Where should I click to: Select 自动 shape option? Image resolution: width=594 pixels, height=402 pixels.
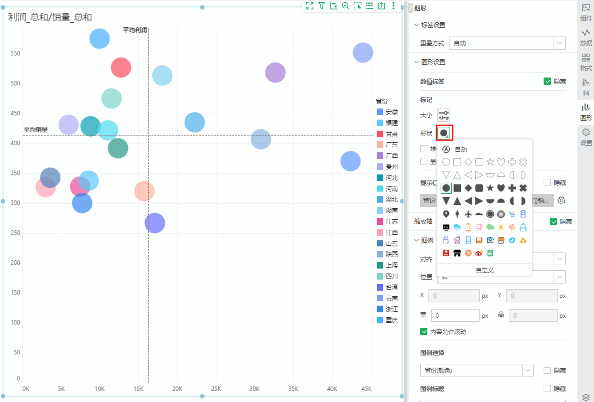tap(455, 150)
